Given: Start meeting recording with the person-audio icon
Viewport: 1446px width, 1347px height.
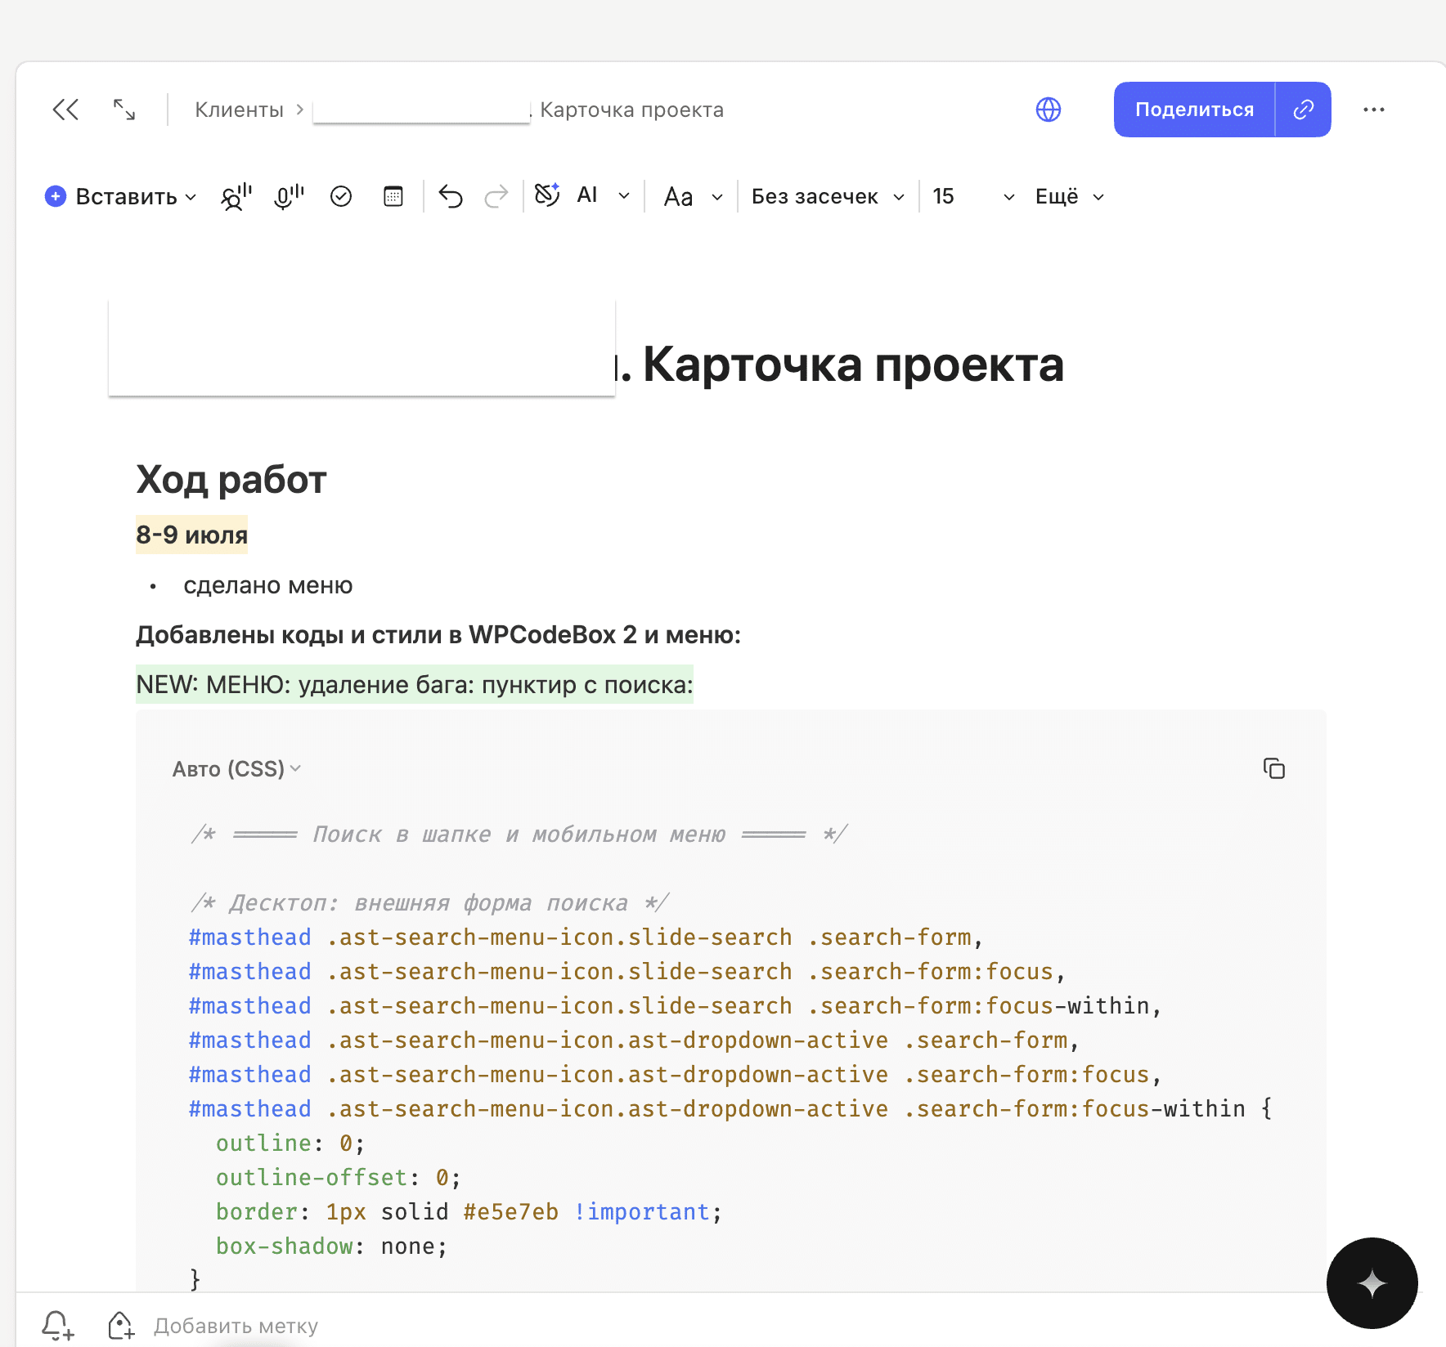Looking at the screenshot, I should point(236,197).
